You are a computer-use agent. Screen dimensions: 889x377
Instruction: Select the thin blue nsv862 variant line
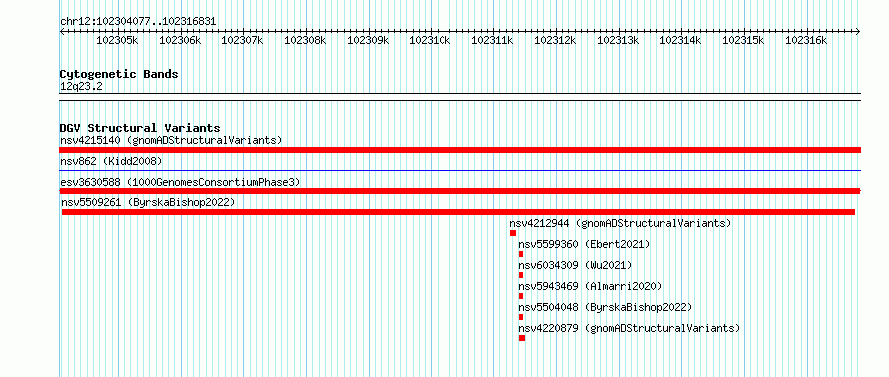[x=460, y=170]
